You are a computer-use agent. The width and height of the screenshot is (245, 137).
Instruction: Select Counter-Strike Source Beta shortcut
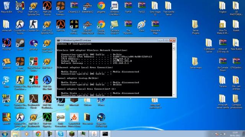pos(20,121)
